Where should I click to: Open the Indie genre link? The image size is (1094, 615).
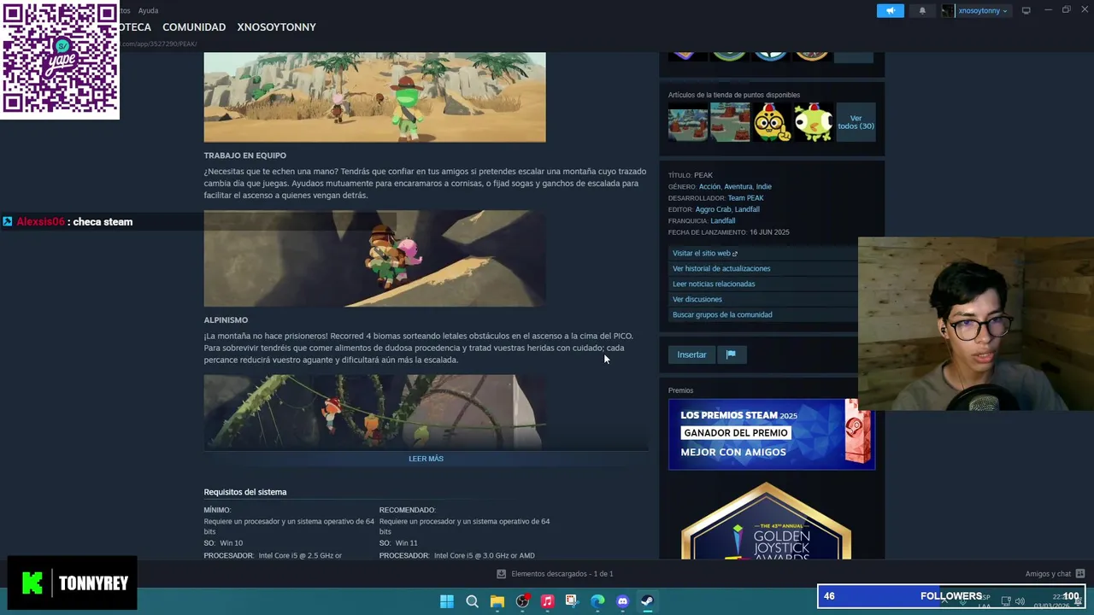click(763, 186)
